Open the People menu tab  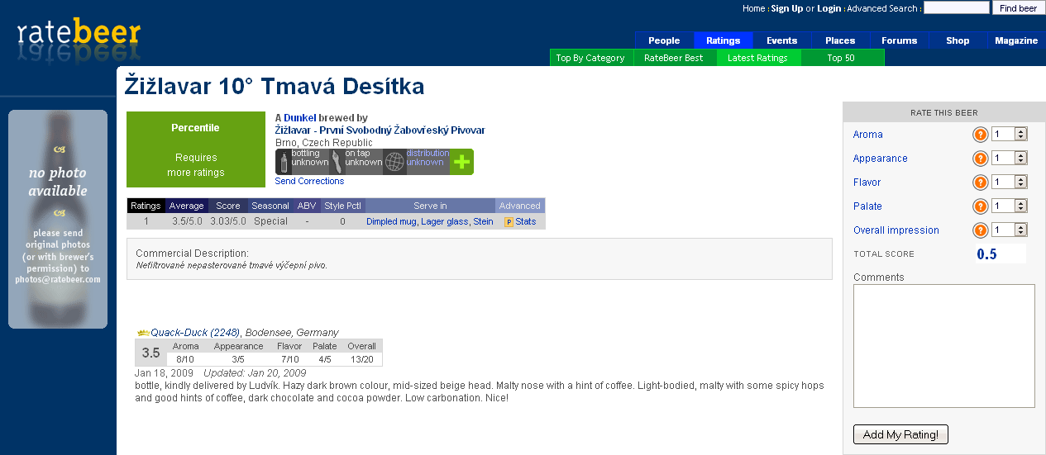[x=664, y=40]
